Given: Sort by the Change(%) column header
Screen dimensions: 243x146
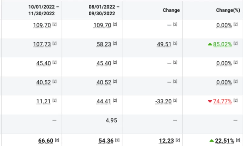Looking at the screenshot, I should tap(228, 10).
